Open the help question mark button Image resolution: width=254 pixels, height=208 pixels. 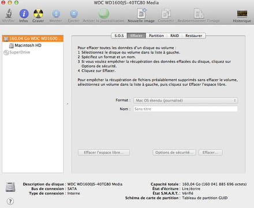click(x=10, y=201)
